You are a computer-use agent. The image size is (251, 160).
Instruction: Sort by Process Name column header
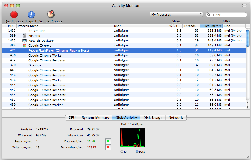pyautogui.click(x=65, y=26)
